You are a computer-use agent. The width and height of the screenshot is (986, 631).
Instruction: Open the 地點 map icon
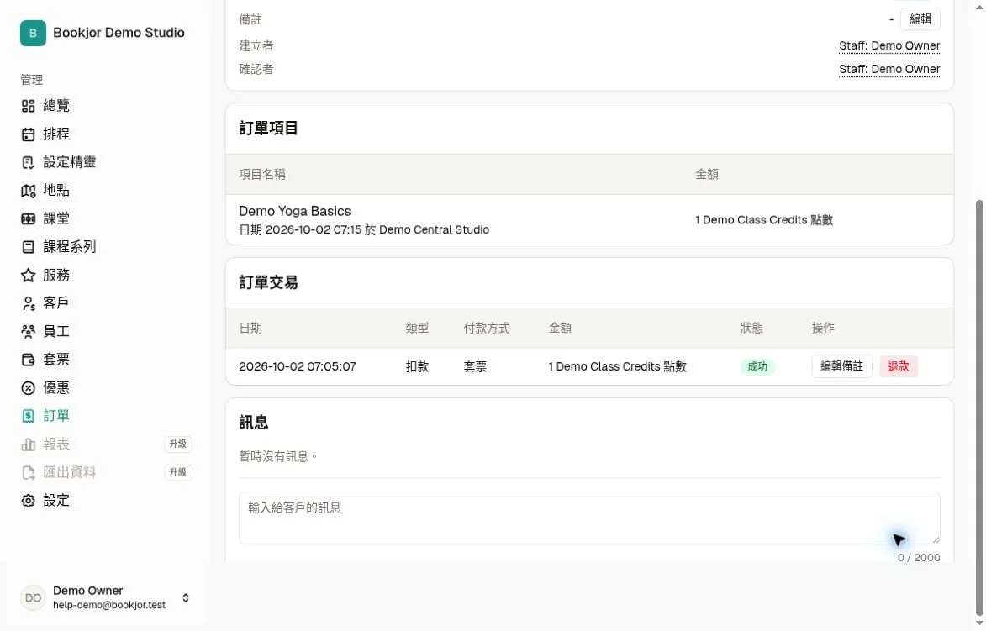pyautogui.click(x=29, y=191)
